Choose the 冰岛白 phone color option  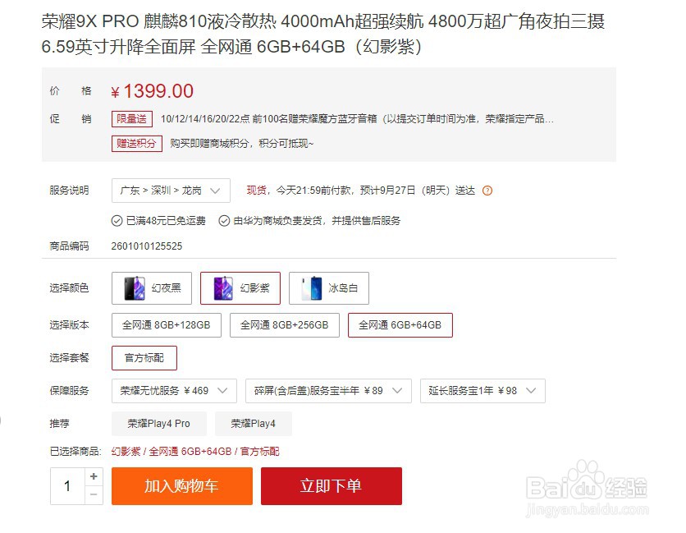[329, 288]
